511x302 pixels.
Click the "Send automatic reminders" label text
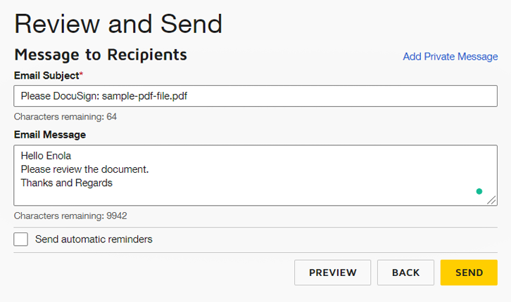point(94,239)
